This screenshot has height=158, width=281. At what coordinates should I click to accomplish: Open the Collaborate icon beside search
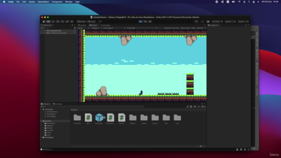[x=202, y=22]
